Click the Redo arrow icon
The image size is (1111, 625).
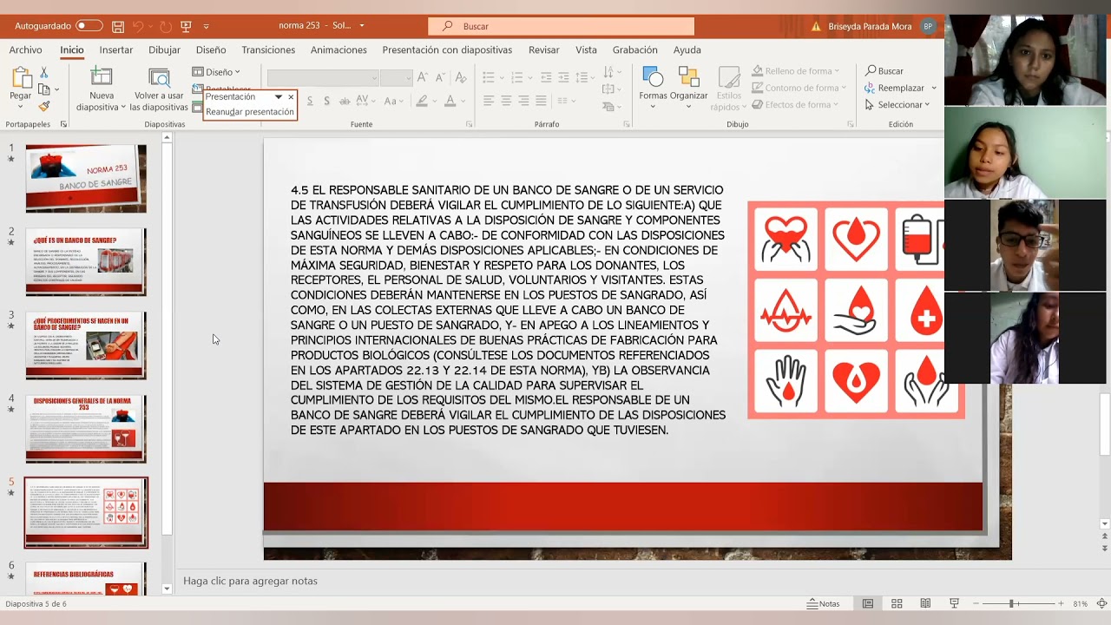(x=166, y=26)
